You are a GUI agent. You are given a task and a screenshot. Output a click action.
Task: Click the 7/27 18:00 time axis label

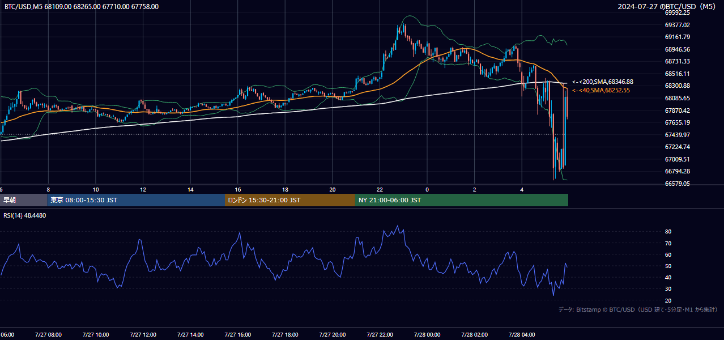tap(285, 335)
